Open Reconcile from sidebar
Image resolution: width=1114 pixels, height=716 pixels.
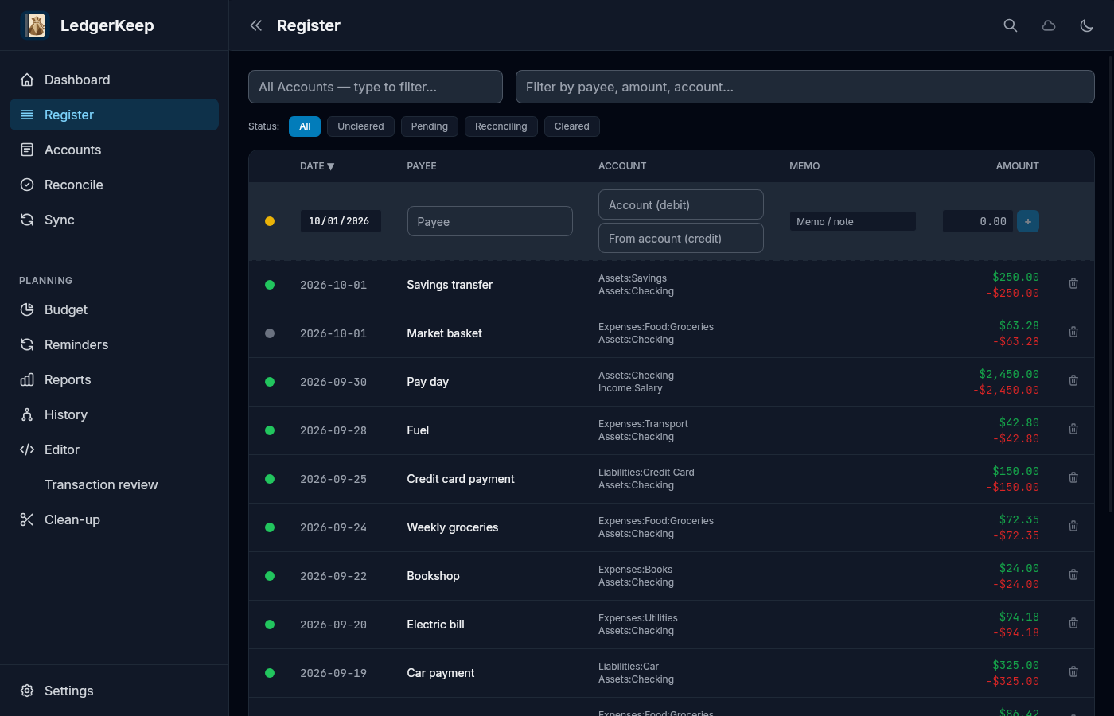point(114,185)
